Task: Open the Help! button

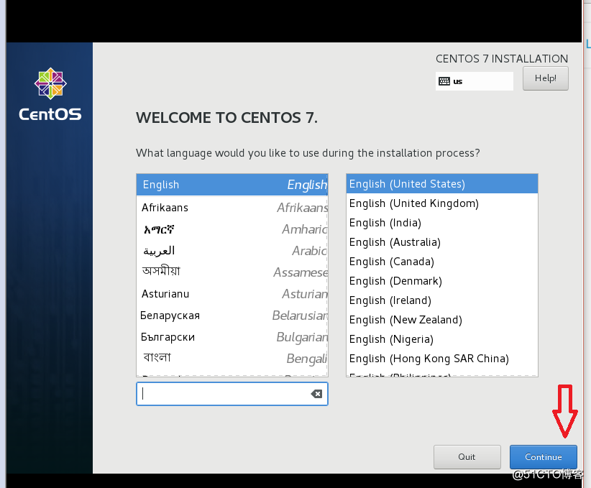Action: point(546,78)
